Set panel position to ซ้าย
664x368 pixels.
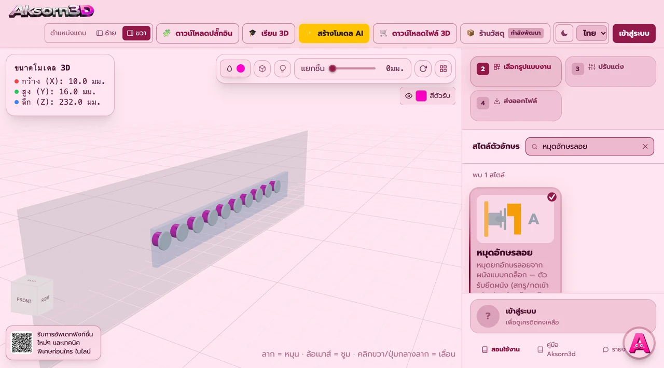[x=106, y=33]
